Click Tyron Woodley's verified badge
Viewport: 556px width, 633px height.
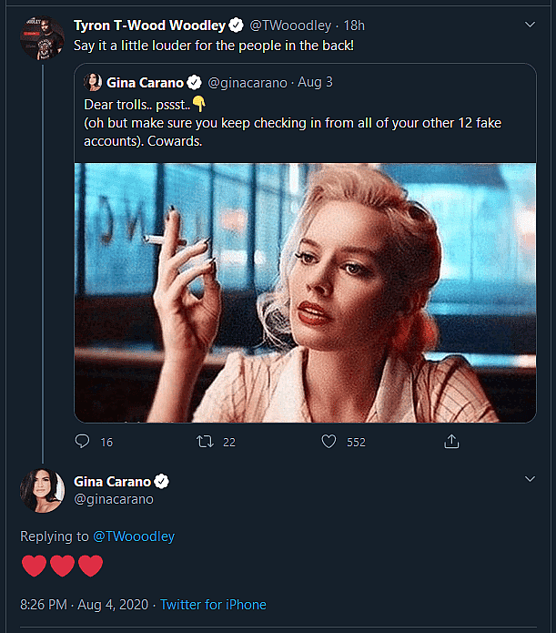[235, 26]
